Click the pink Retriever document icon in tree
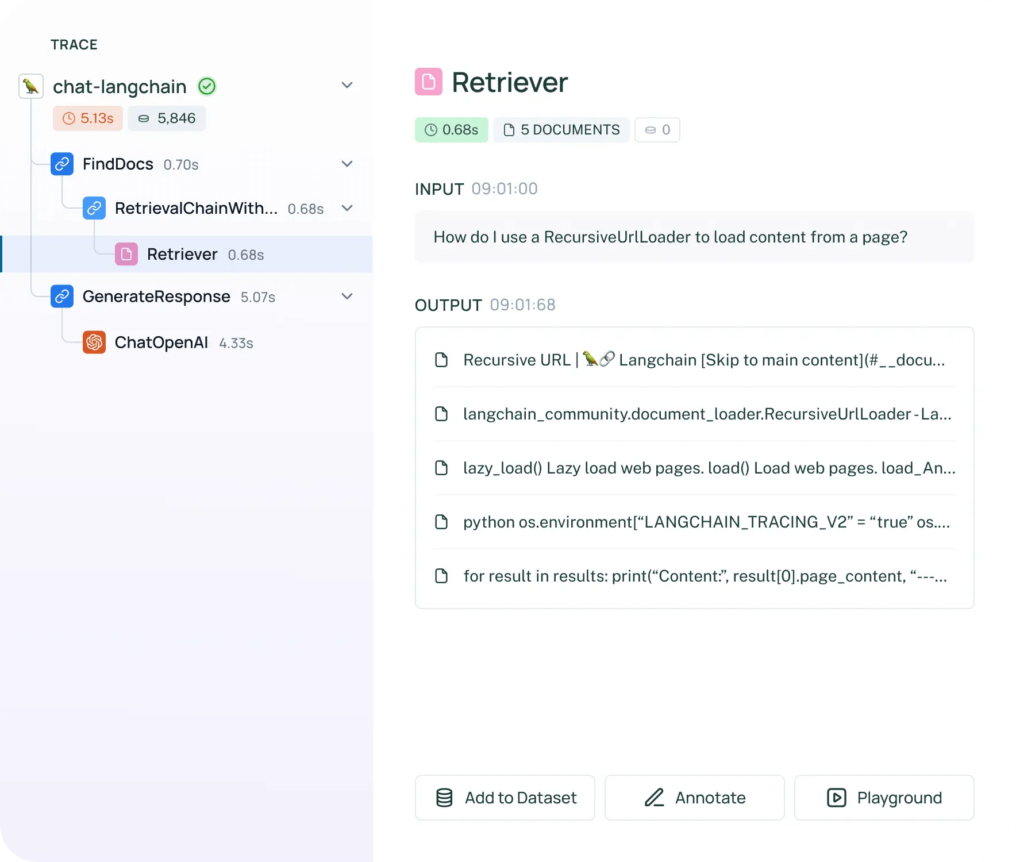The width and height of the screenshot is (1016, 862). coord(126,253)
